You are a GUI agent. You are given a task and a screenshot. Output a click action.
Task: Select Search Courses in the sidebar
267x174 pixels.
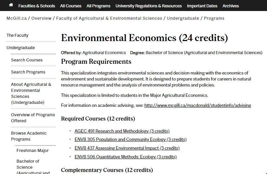(x=27, y=60)
